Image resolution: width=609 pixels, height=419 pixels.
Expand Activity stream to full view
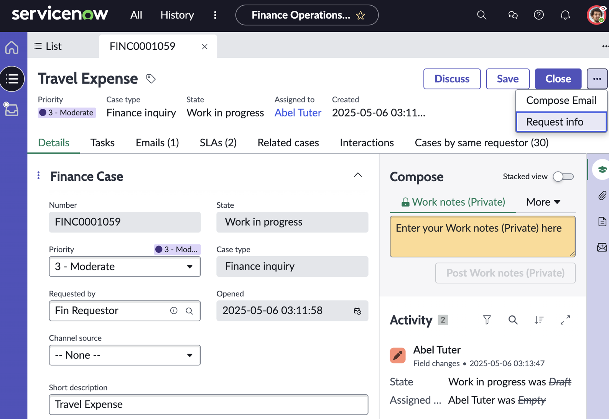(565, 320)
